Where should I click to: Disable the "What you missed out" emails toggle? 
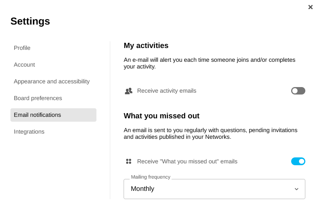point(298,161)
